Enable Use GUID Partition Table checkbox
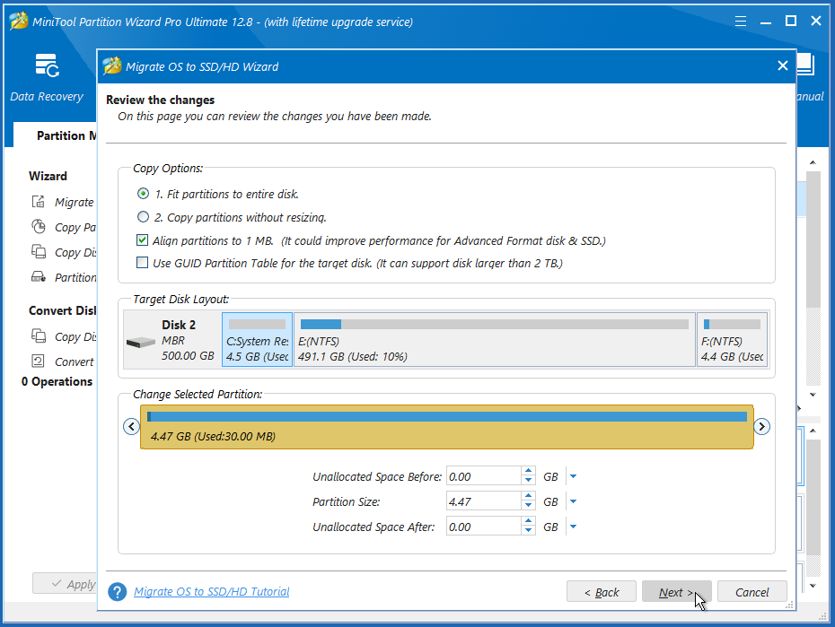 click(142, 262)
